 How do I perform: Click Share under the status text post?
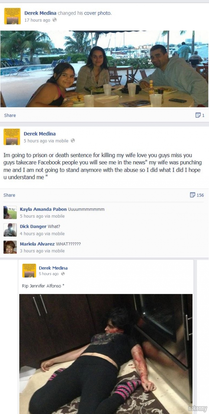(x=9, y=195)
